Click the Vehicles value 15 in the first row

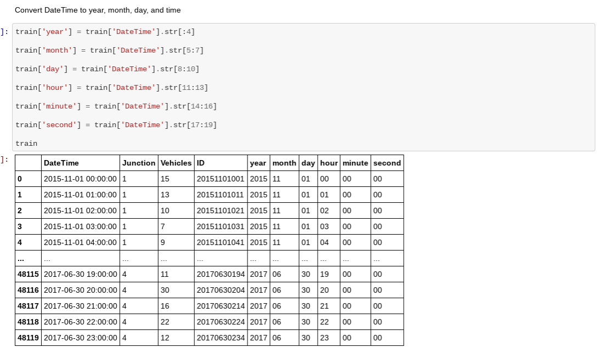coord(165,178)
